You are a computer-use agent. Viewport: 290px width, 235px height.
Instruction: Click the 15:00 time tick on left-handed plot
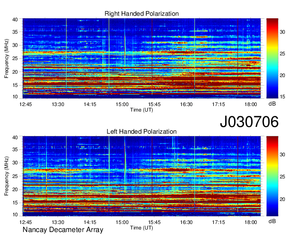[122, 222]
